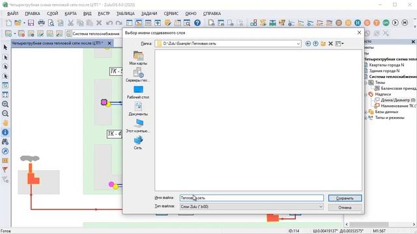
Task: Close the map document tab
Action: click(109, 43)
